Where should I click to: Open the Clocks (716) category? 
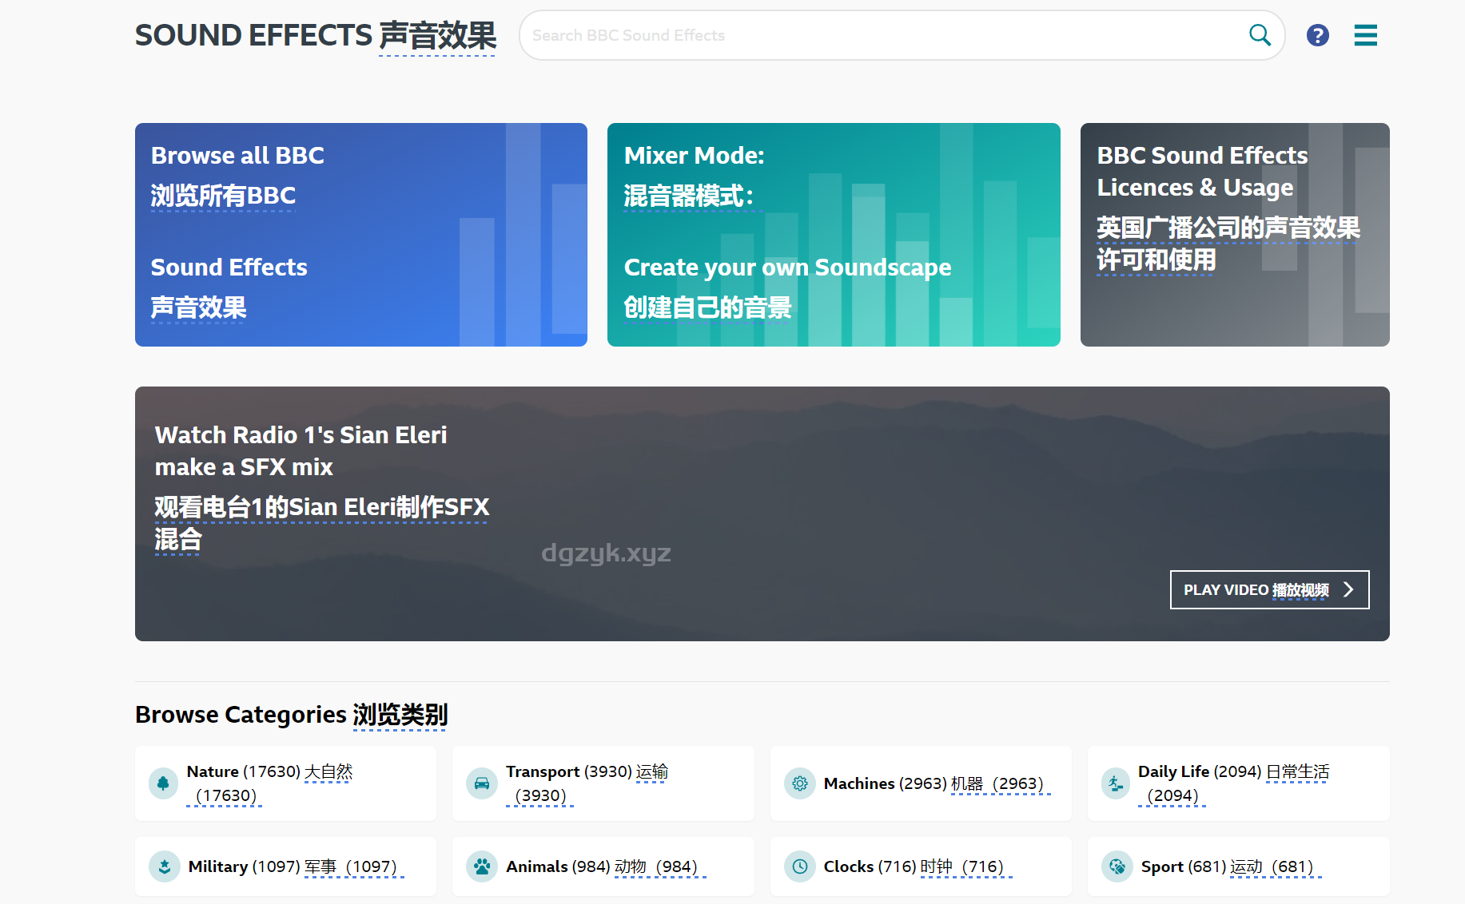[x=921, y=866]
